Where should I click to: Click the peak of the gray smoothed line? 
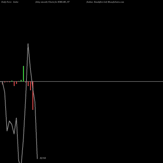tap(28, 44)
